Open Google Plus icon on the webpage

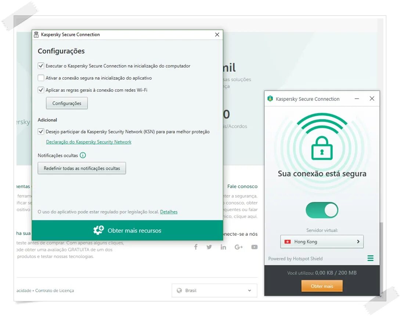[x=239, y=247]
